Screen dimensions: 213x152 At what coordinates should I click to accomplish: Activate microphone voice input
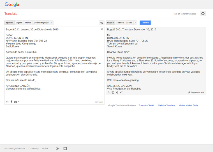[x=11, y=102]
